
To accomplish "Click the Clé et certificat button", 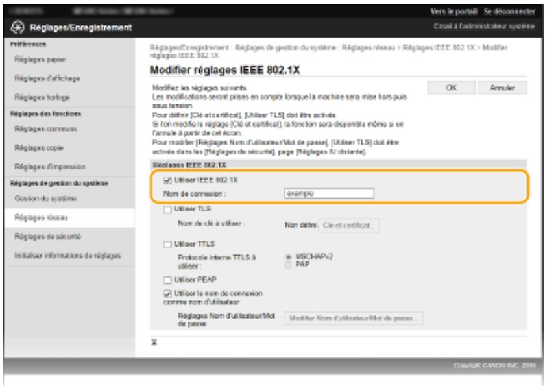I will click(348, 225).
